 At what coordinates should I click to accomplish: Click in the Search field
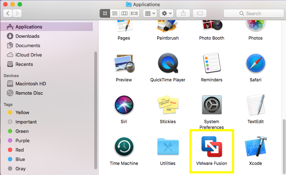(254, 13)
